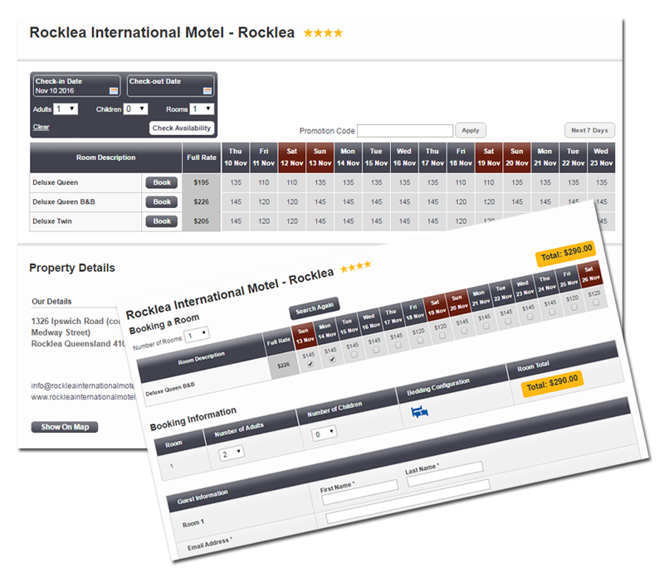Check the Mon 21 Nov checkbox
This screenshot has height=572, width=664.
[x=486, y=326]
